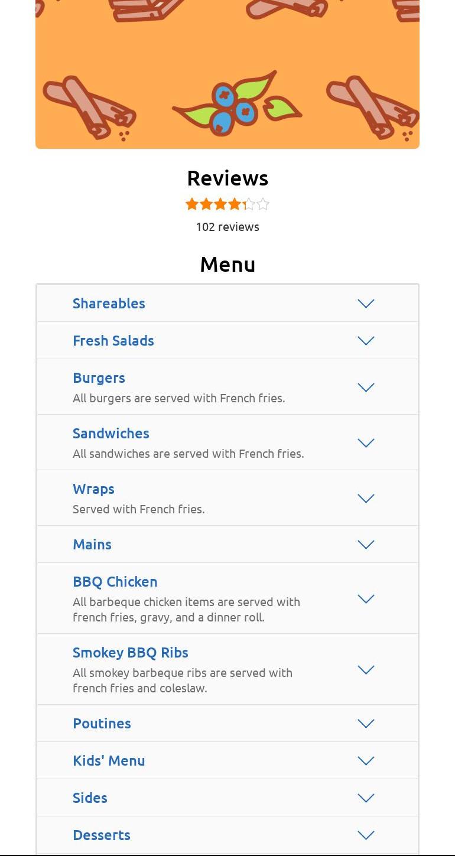Open the Sides chevron icon

(366, 798)
